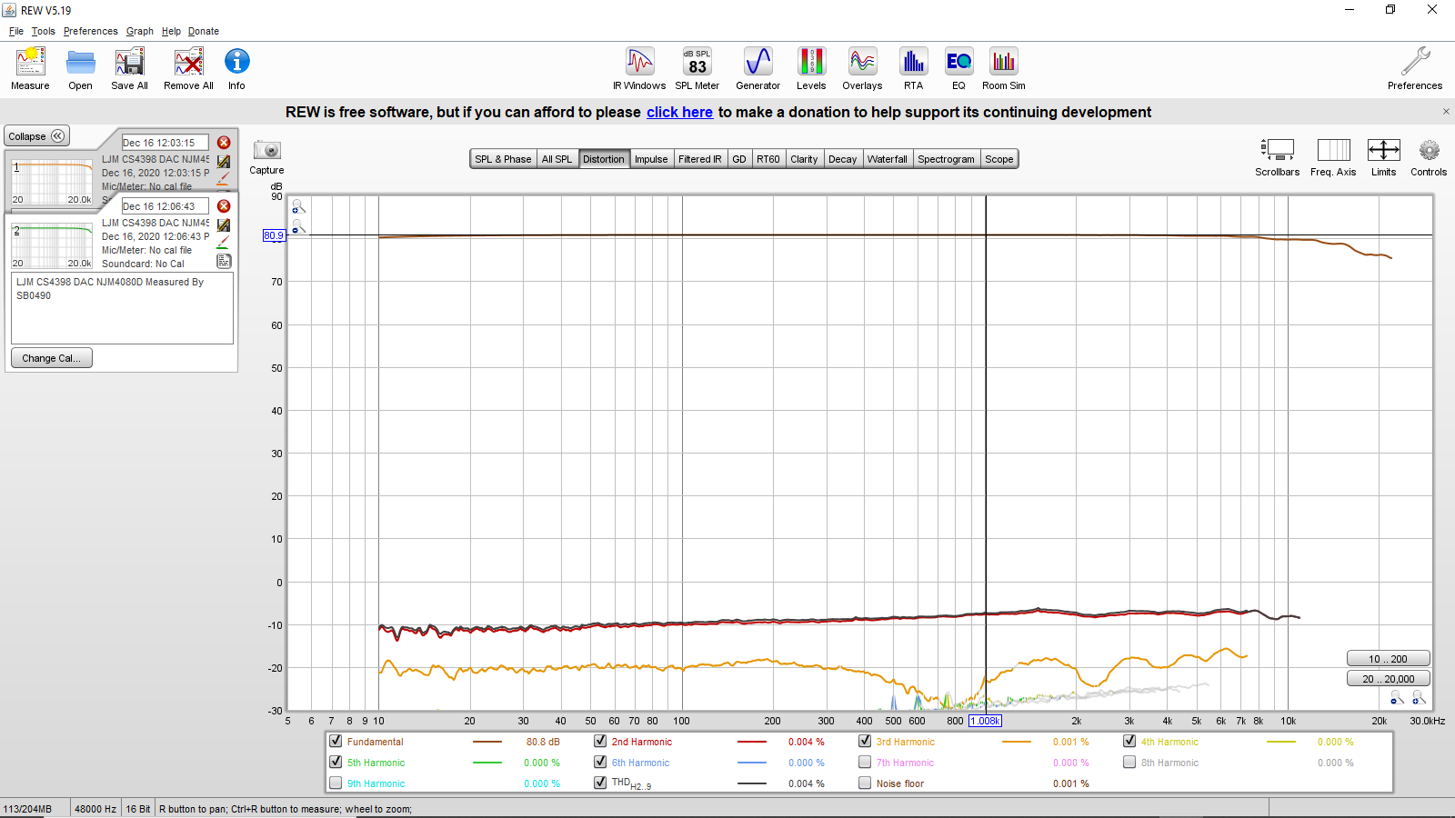Toggle the THD H2..9 checkbox
Screen dimensions: 1455x818
[x=600, y=782]
